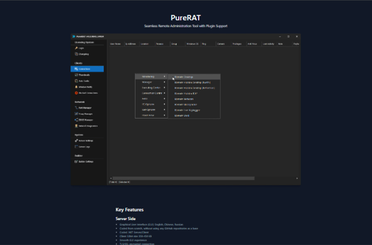Sort by the Location column header

pos(147,44)
